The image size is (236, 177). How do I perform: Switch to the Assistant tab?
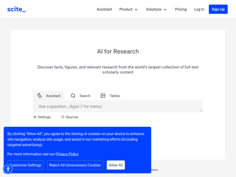[x=49, y=96]
